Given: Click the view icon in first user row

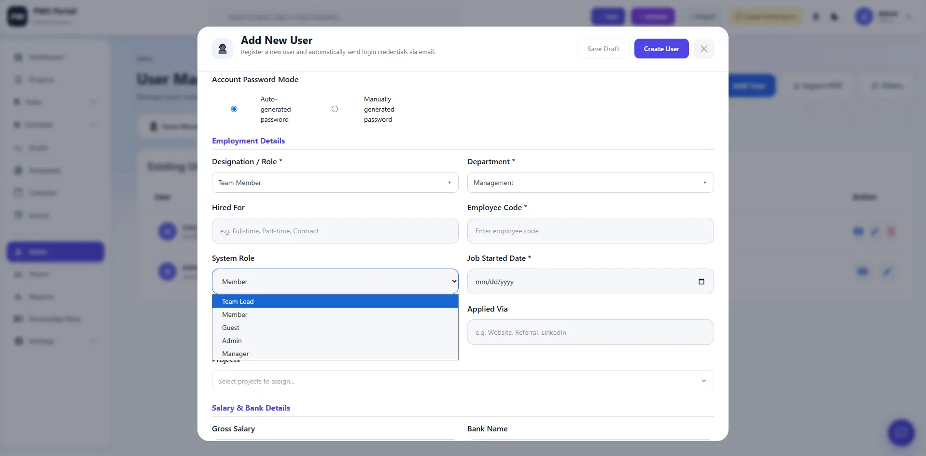Looking at the screenshot, I should [x=858, y=231].
